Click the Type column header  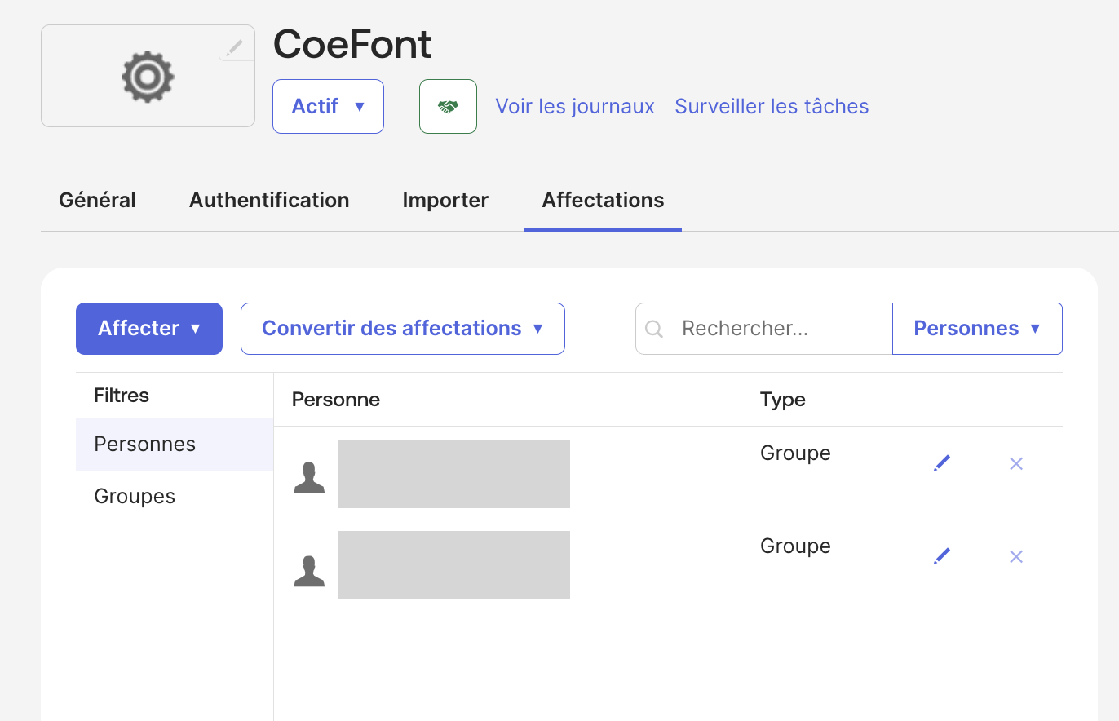[783, 400]
